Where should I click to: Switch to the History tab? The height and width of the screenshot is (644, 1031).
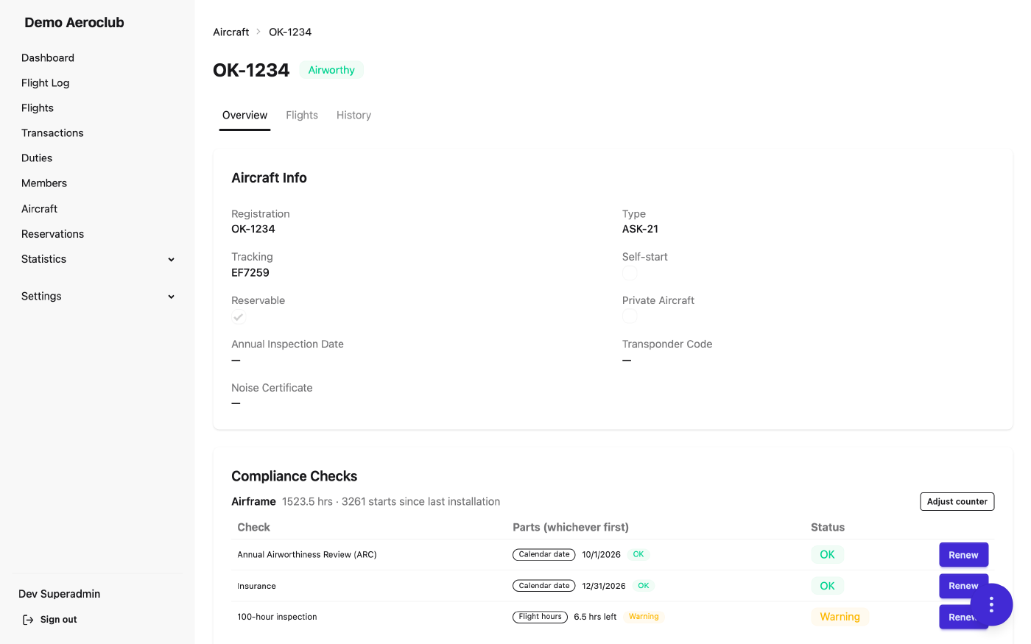pos(353,116)
